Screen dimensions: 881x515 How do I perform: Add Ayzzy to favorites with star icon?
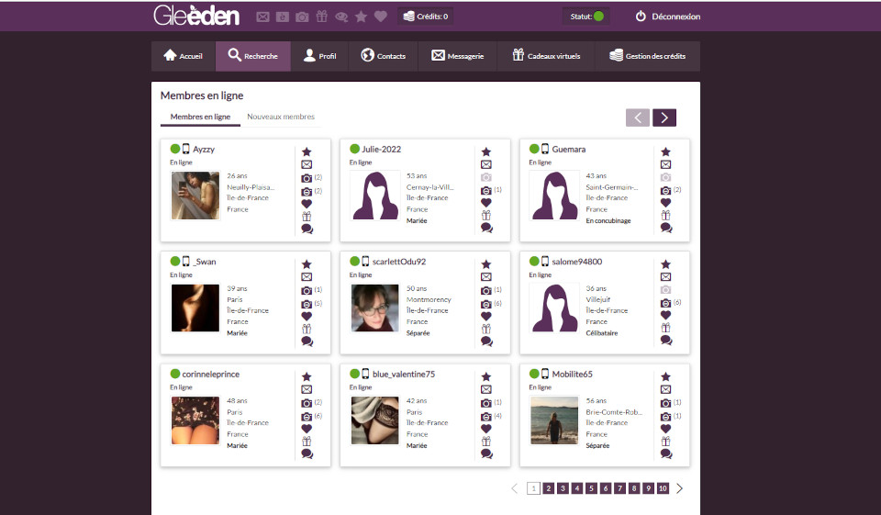coord(307,151)
